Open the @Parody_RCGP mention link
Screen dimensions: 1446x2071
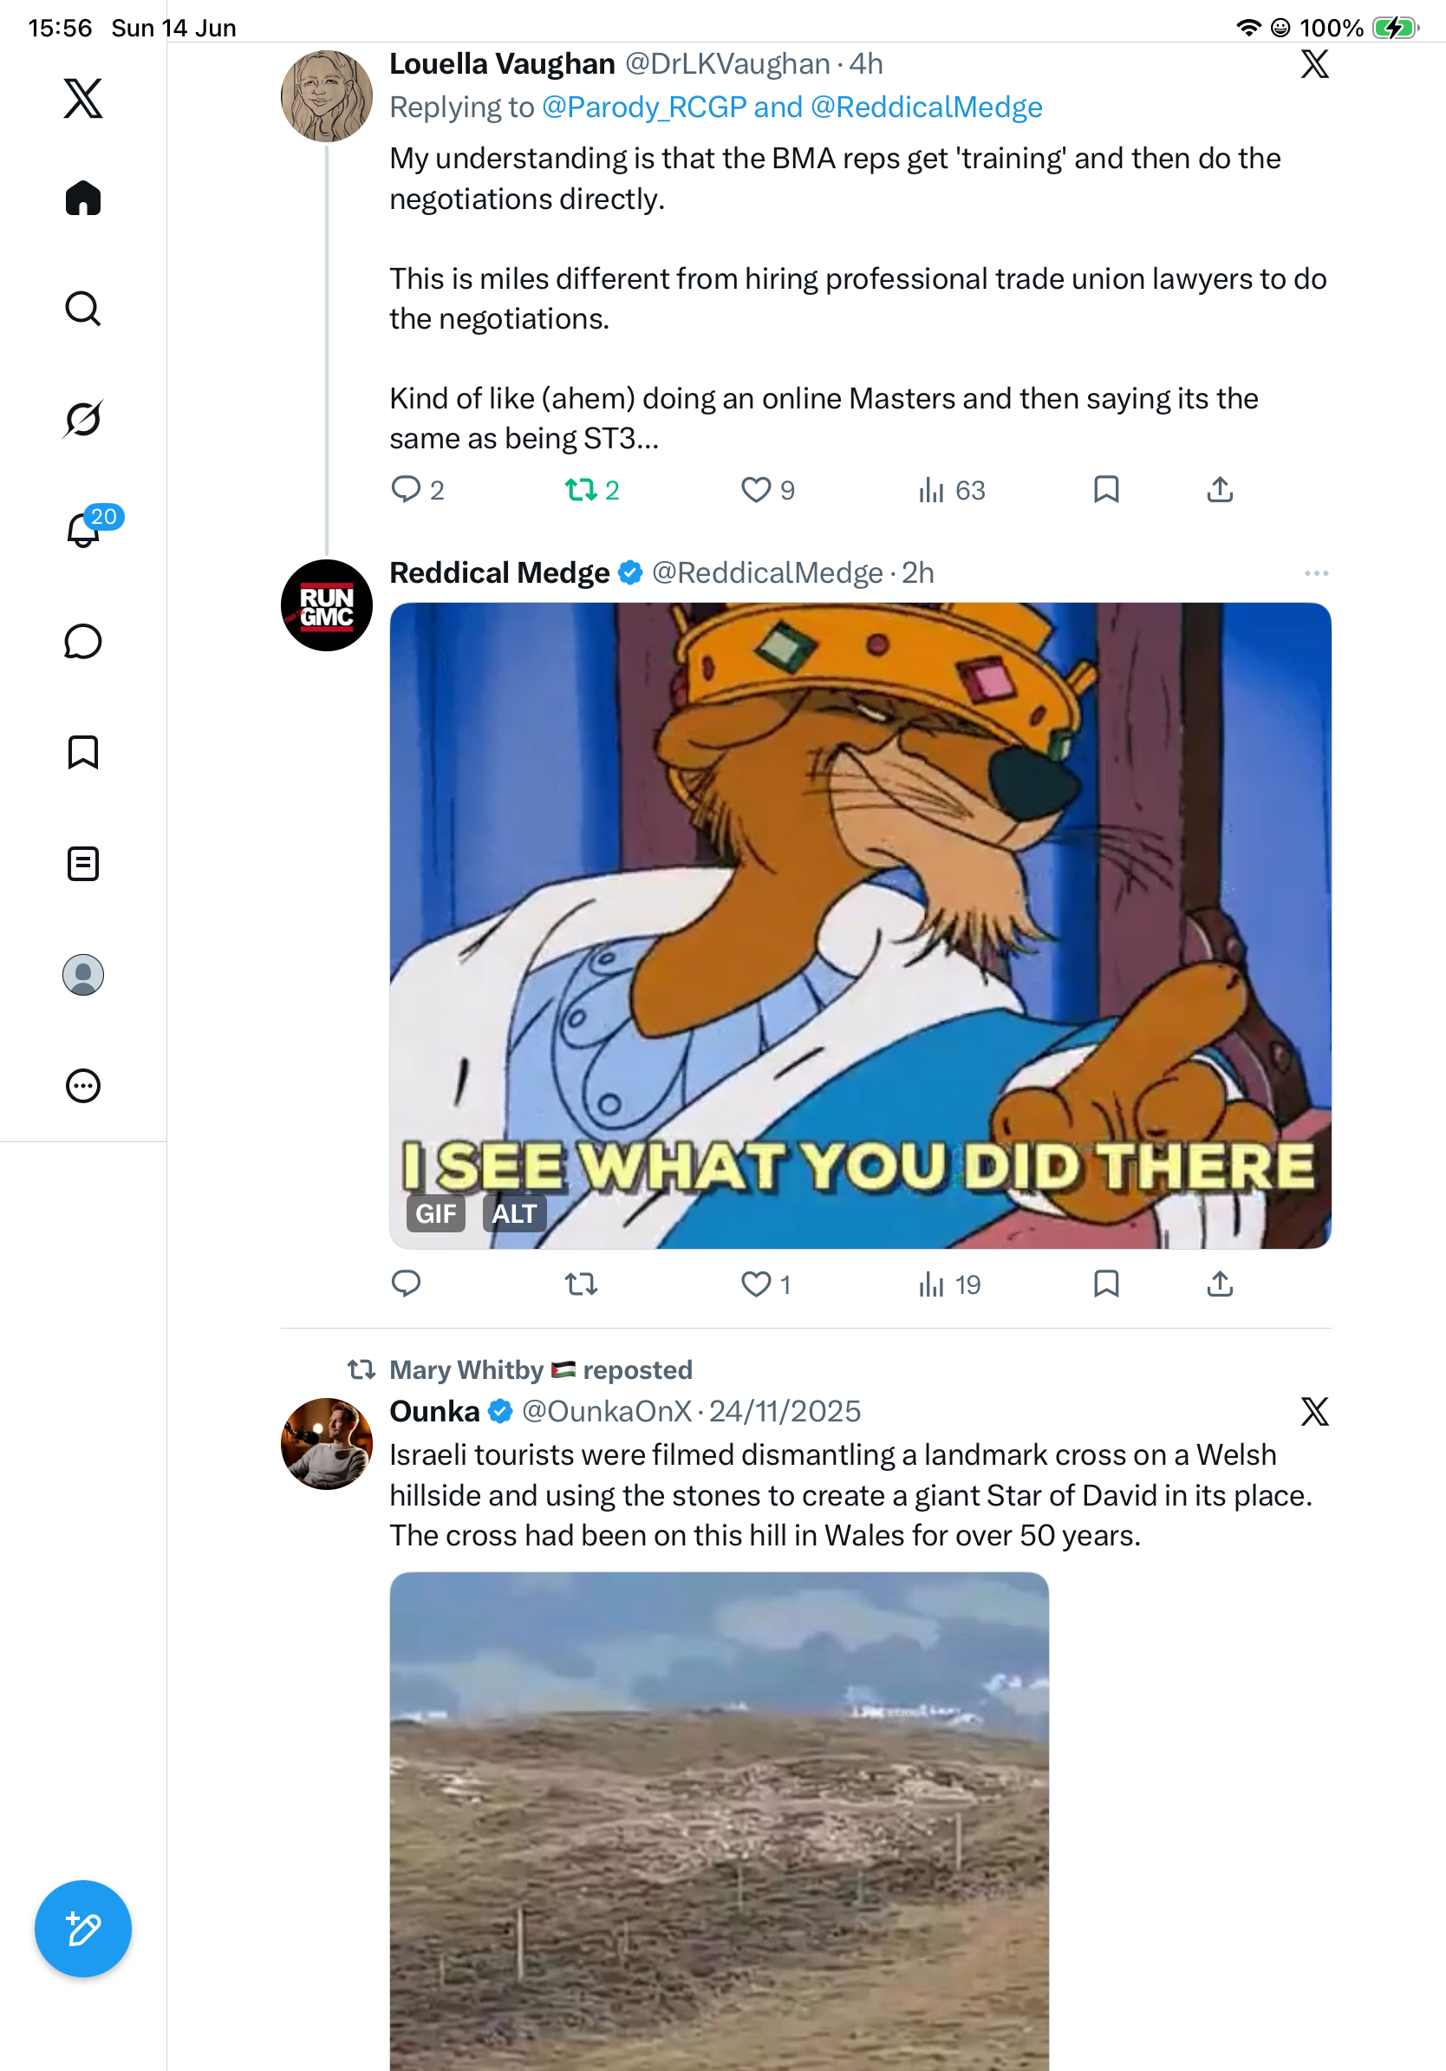645,108
